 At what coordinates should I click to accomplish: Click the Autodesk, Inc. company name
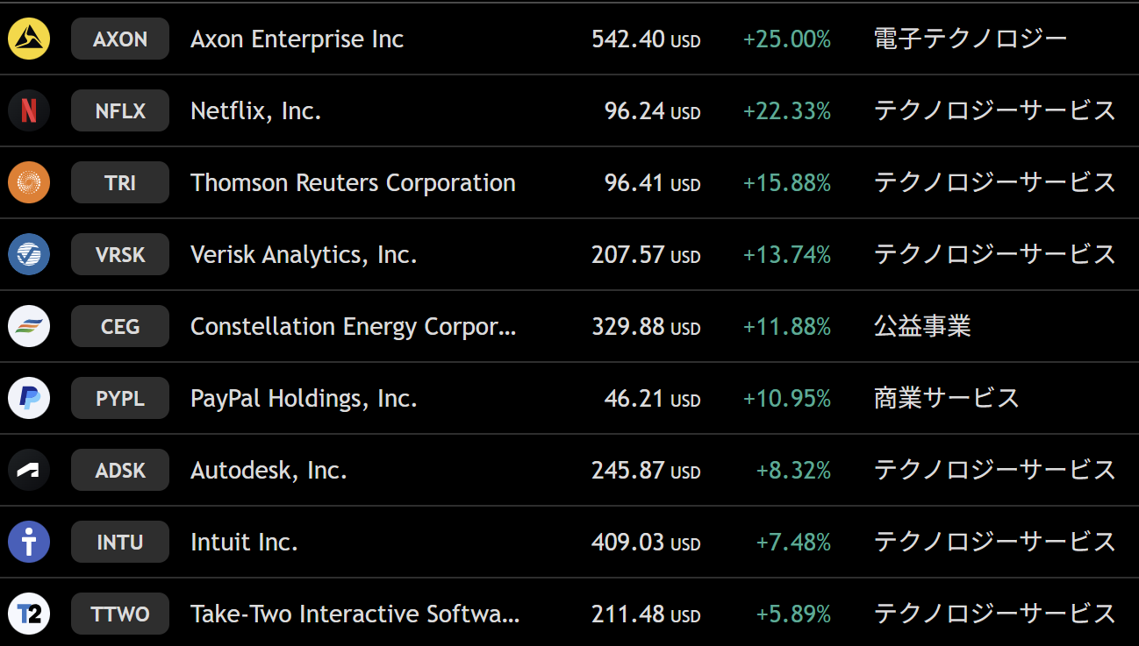[269, 471]
